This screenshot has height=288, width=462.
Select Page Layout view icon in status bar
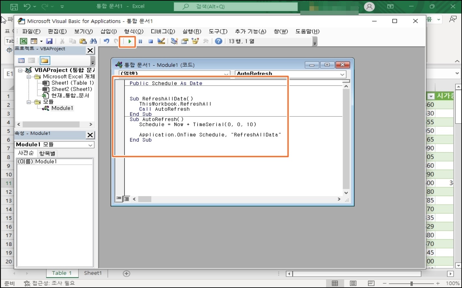pos(353,283)
